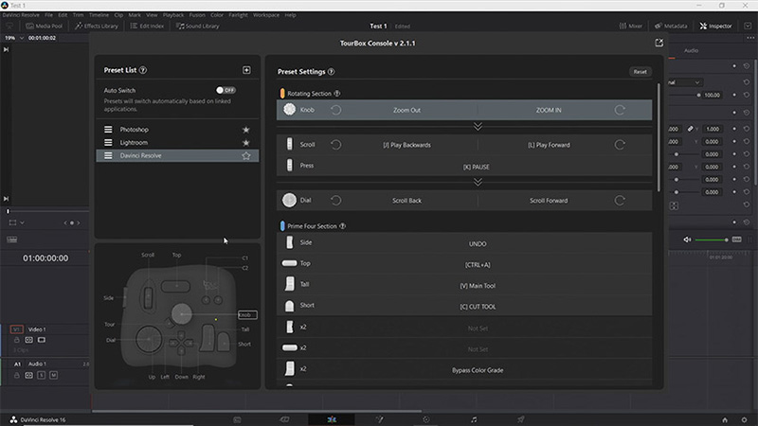Expand the chevron below the Knob row
Image resolution: width=758 pixels, height=426 pixels.
click(x=478, y=126)
